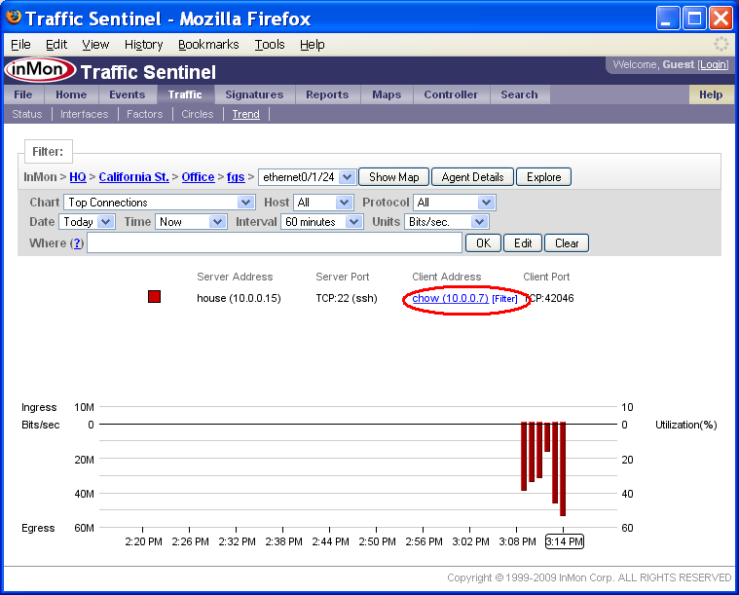Go to the Reports tab
This screenshot has height=595, width=739.
[327, 94]
